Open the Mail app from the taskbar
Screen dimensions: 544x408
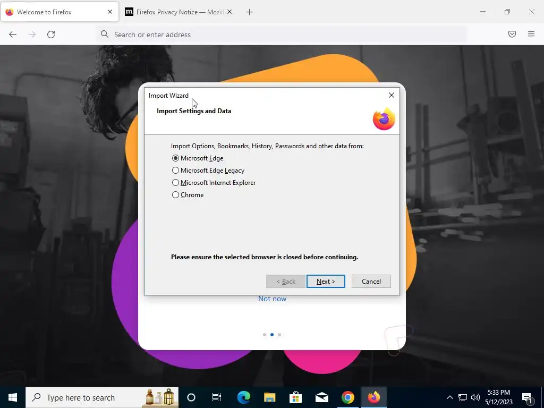click(321, 397)
